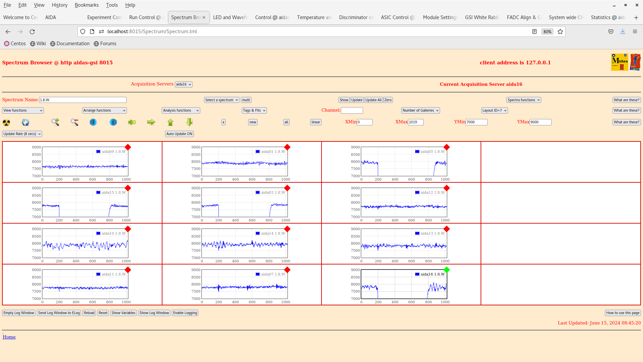Switch to the Run Control tab
The width and height of the screenshot is (643, 362).
tap(145, 17)
